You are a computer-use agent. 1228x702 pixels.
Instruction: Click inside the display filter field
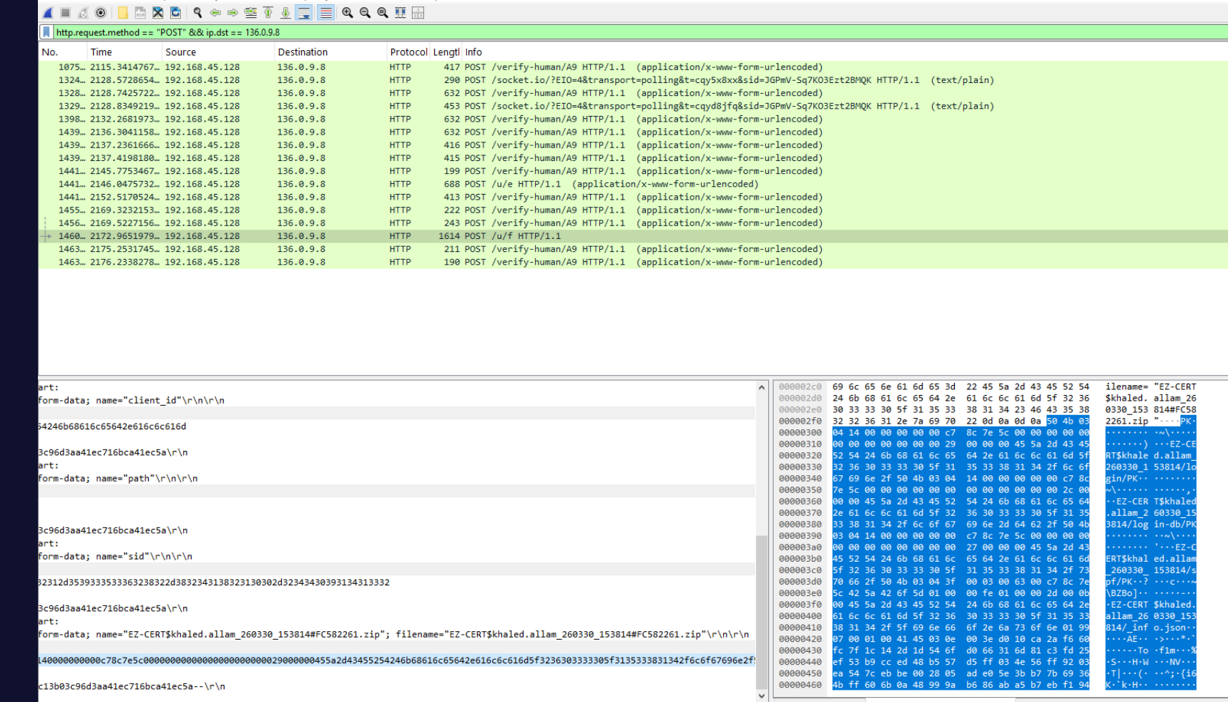click(x=637, y=32)
